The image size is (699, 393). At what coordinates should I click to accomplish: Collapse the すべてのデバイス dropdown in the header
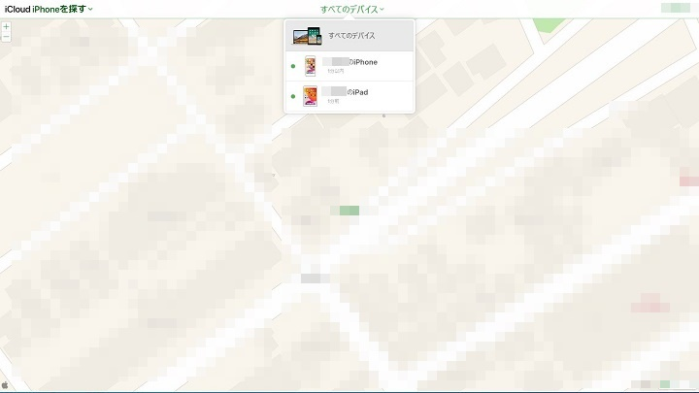coord(351,9)
